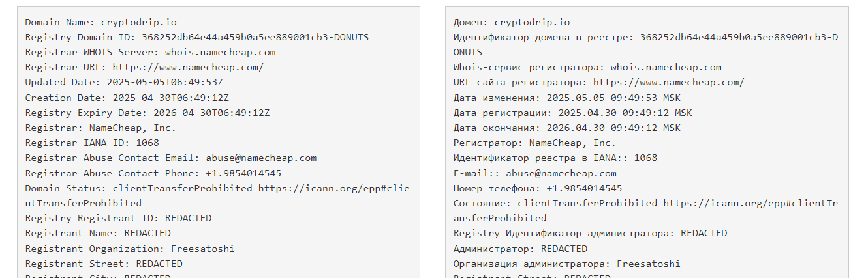Click Freesatoshi in the "Registrant Organization" line
Image resolution: width=866 pixels, height=278 pixels.
(202, 249)
